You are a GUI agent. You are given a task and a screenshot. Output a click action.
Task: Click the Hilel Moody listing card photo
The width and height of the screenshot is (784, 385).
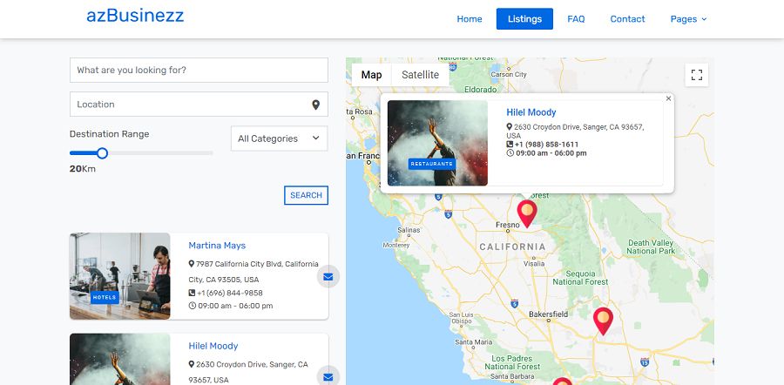[120, 360]
